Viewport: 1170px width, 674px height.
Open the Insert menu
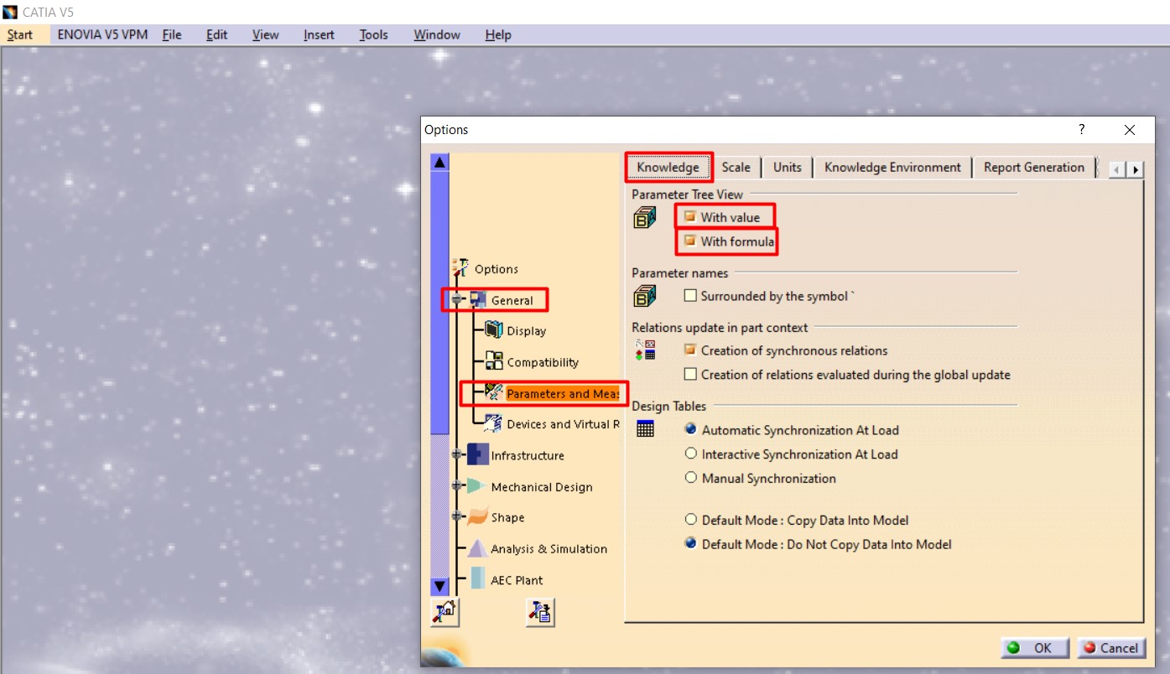click(319, 34)
